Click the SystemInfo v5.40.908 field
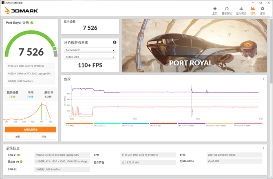Screen dimensions: 273x179 234,161
